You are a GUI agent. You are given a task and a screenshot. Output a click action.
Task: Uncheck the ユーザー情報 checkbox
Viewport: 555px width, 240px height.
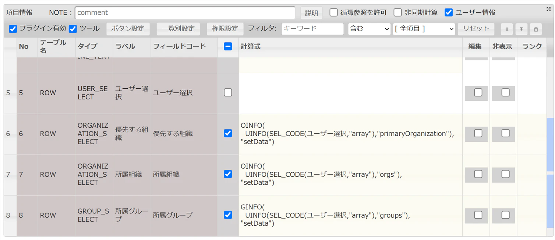tap(448, 12)
